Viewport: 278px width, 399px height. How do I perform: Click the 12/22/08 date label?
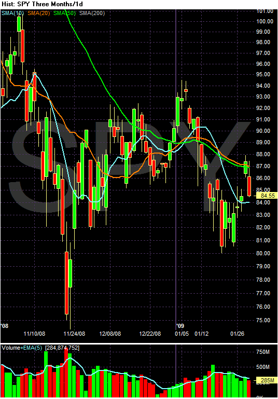[150, 333]
